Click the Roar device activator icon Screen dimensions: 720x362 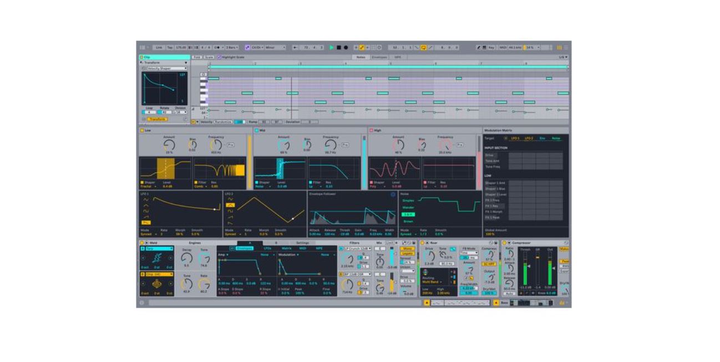(x=422, y=243)
